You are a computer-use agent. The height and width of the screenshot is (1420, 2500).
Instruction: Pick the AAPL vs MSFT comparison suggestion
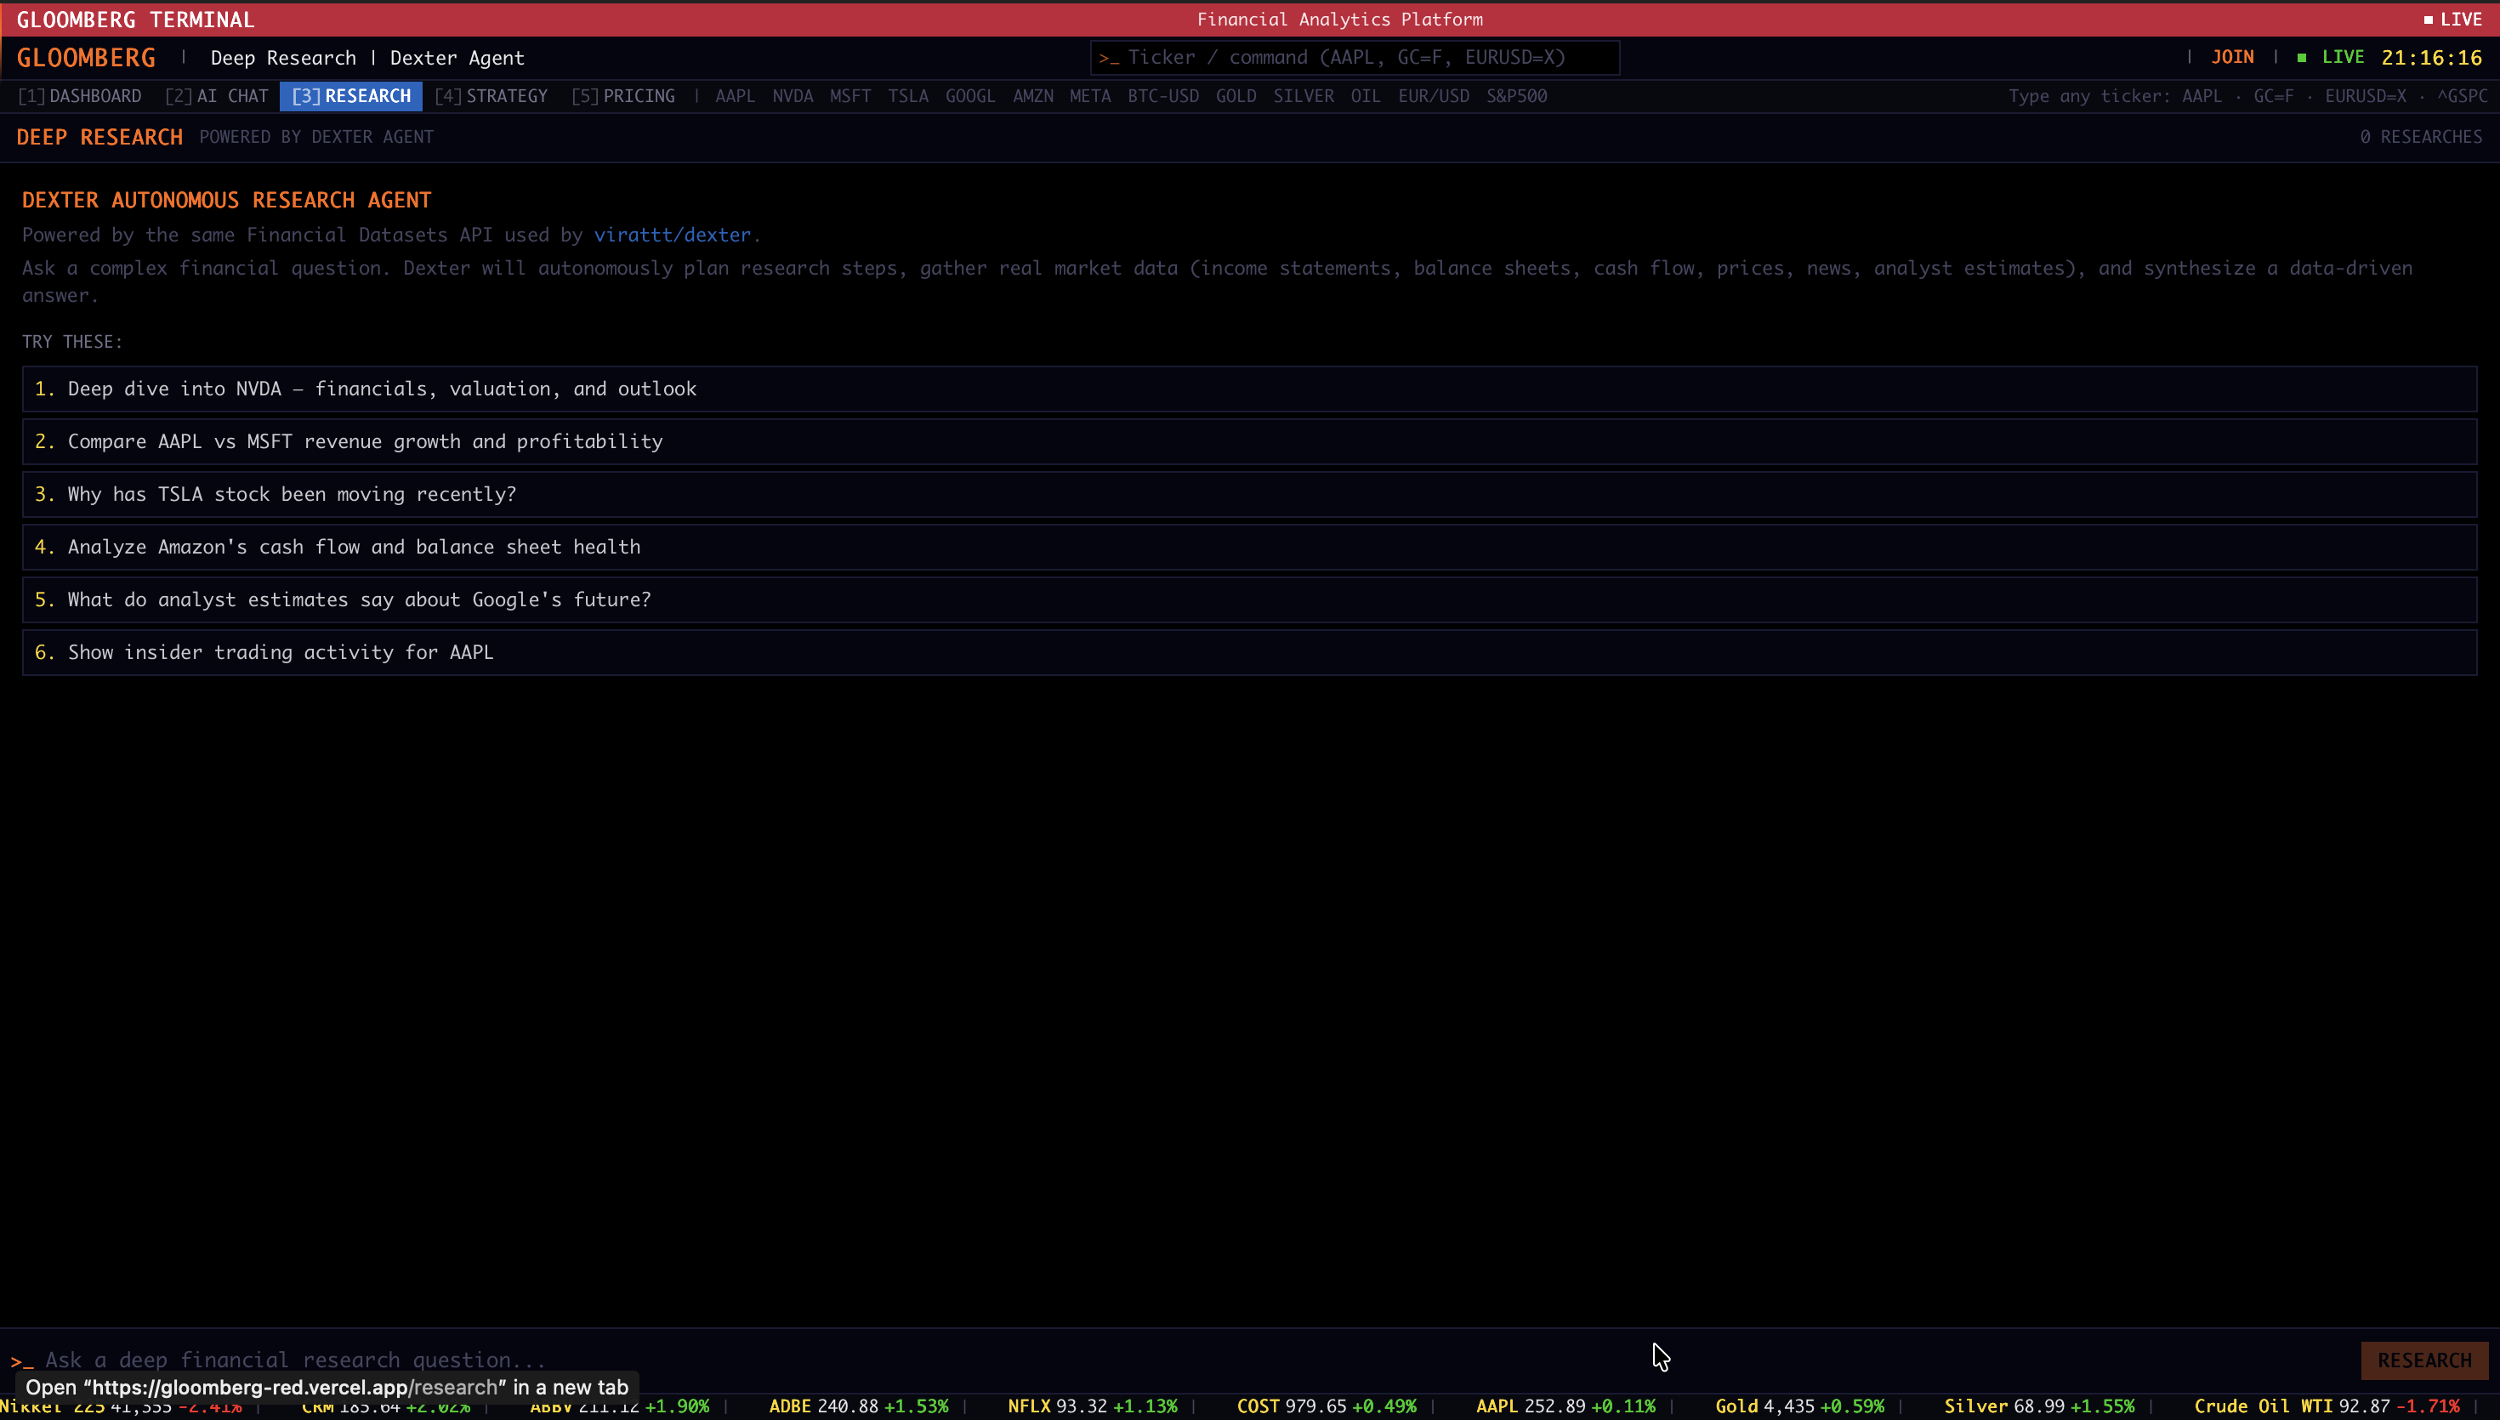365,442
